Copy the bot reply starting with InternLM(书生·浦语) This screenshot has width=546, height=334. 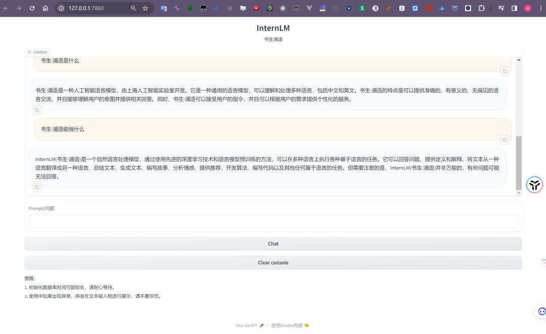pos(37,187)
